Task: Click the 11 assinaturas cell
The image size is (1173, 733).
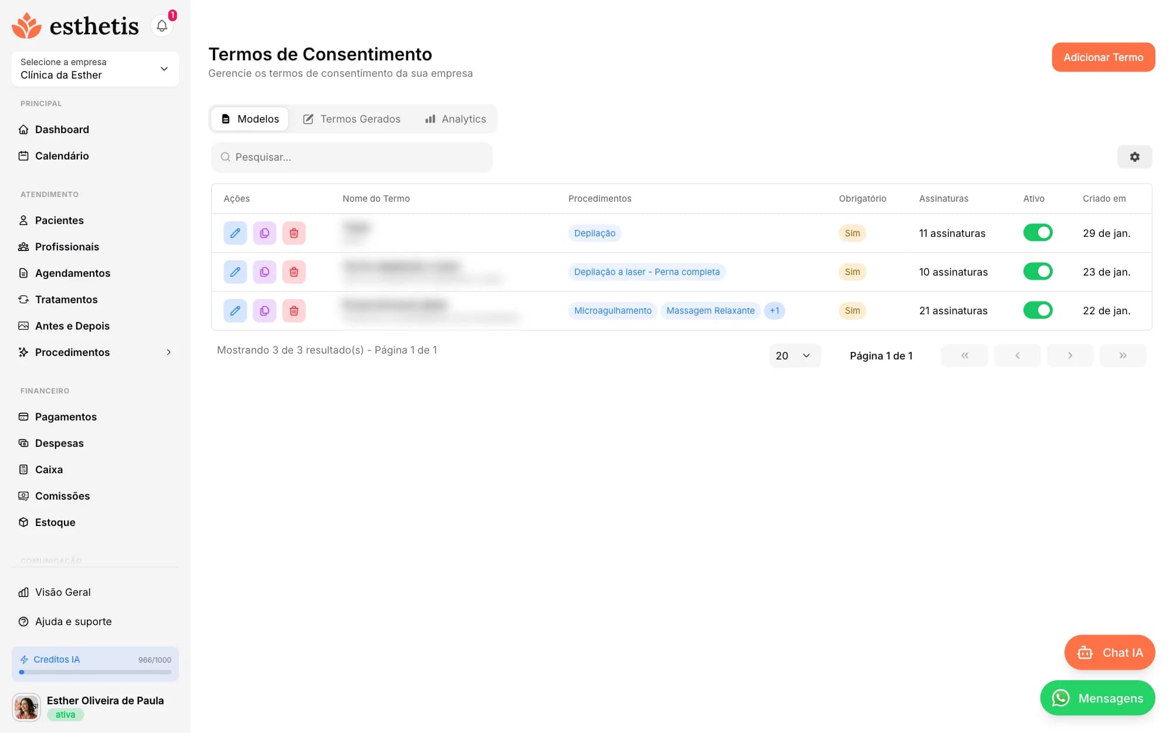Action: 952,233
